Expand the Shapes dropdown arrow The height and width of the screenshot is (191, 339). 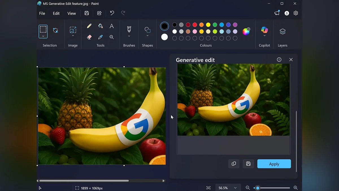[x=147, y=36]
